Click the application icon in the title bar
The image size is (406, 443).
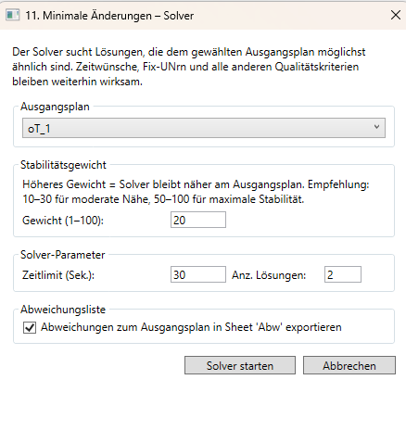coord(12,15)
